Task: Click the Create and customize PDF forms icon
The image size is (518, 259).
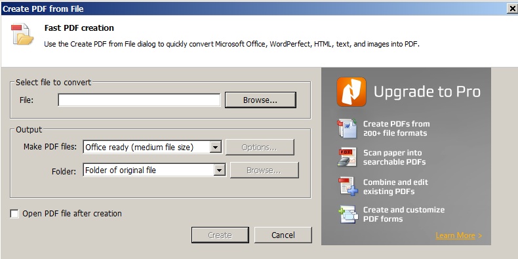Action: tap(348, 214)
